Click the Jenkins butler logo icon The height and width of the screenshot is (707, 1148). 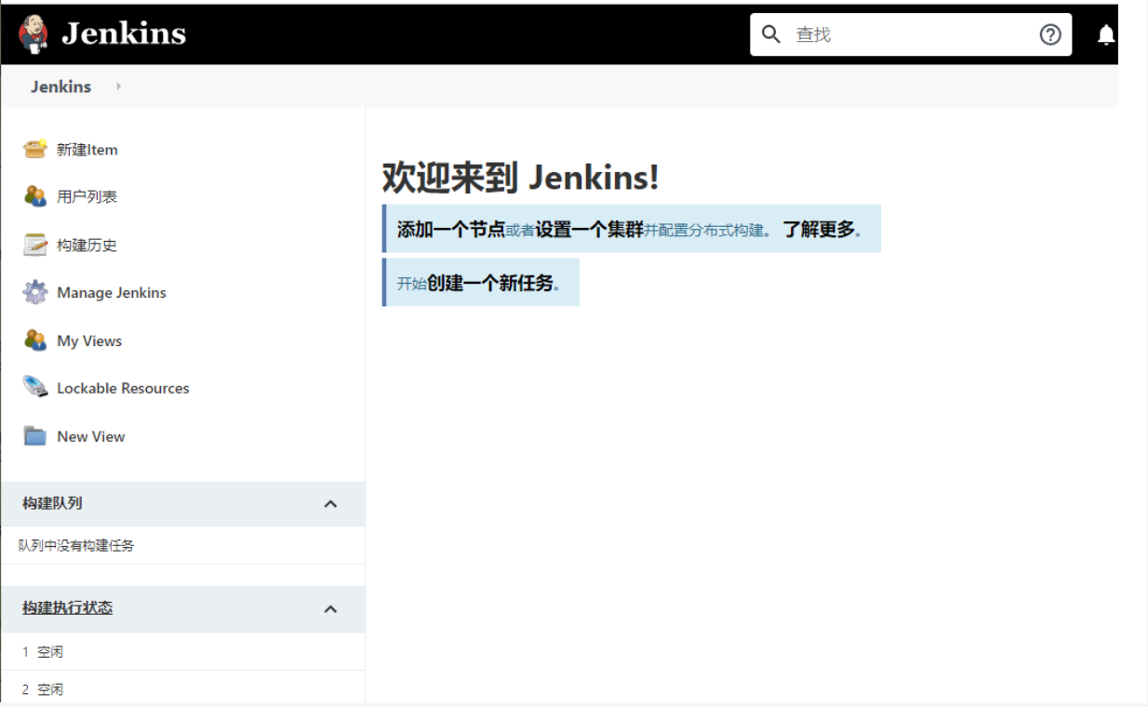click(x=33, y=34)
